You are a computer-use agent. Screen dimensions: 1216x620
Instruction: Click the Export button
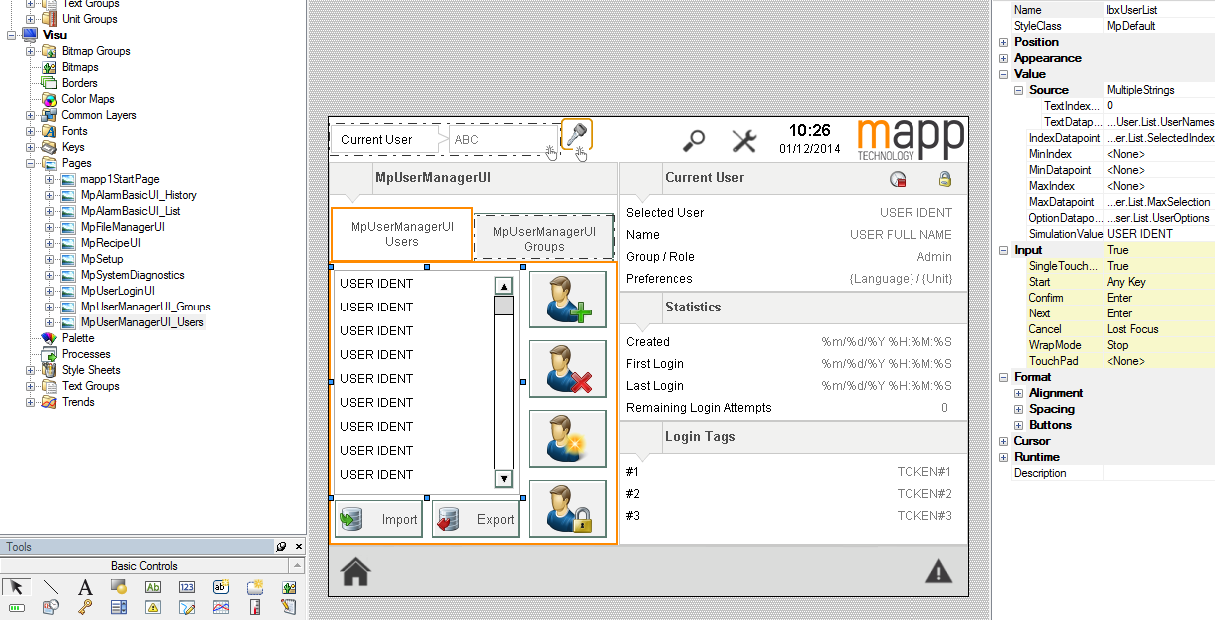pyautogui.click(x=476, y=519)
